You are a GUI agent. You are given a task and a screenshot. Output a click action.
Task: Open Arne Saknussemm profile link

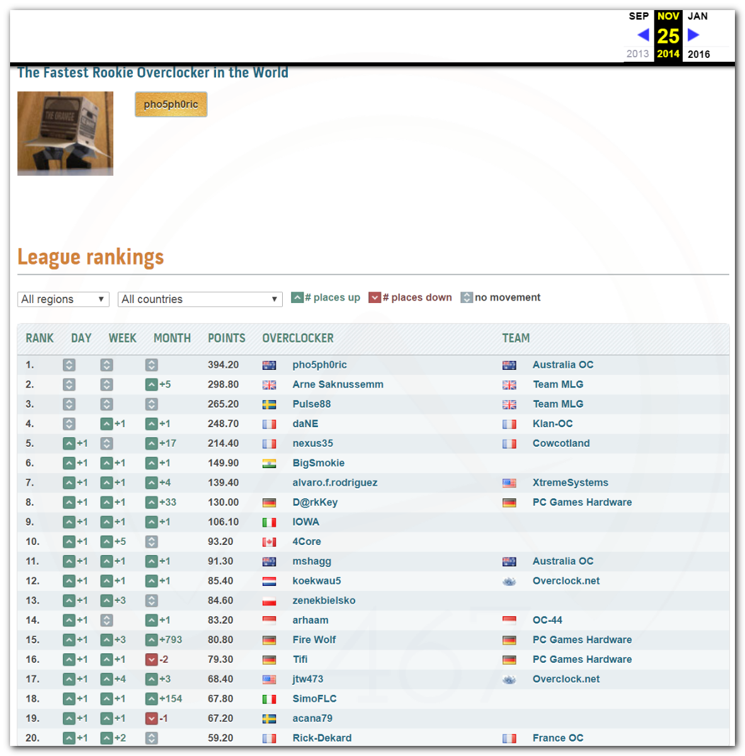click(338, 384)
